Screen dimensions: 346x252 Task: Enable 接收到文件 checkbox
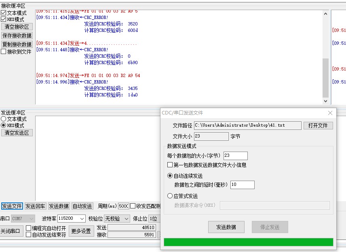pyautogui.click(x=4, y=52)
